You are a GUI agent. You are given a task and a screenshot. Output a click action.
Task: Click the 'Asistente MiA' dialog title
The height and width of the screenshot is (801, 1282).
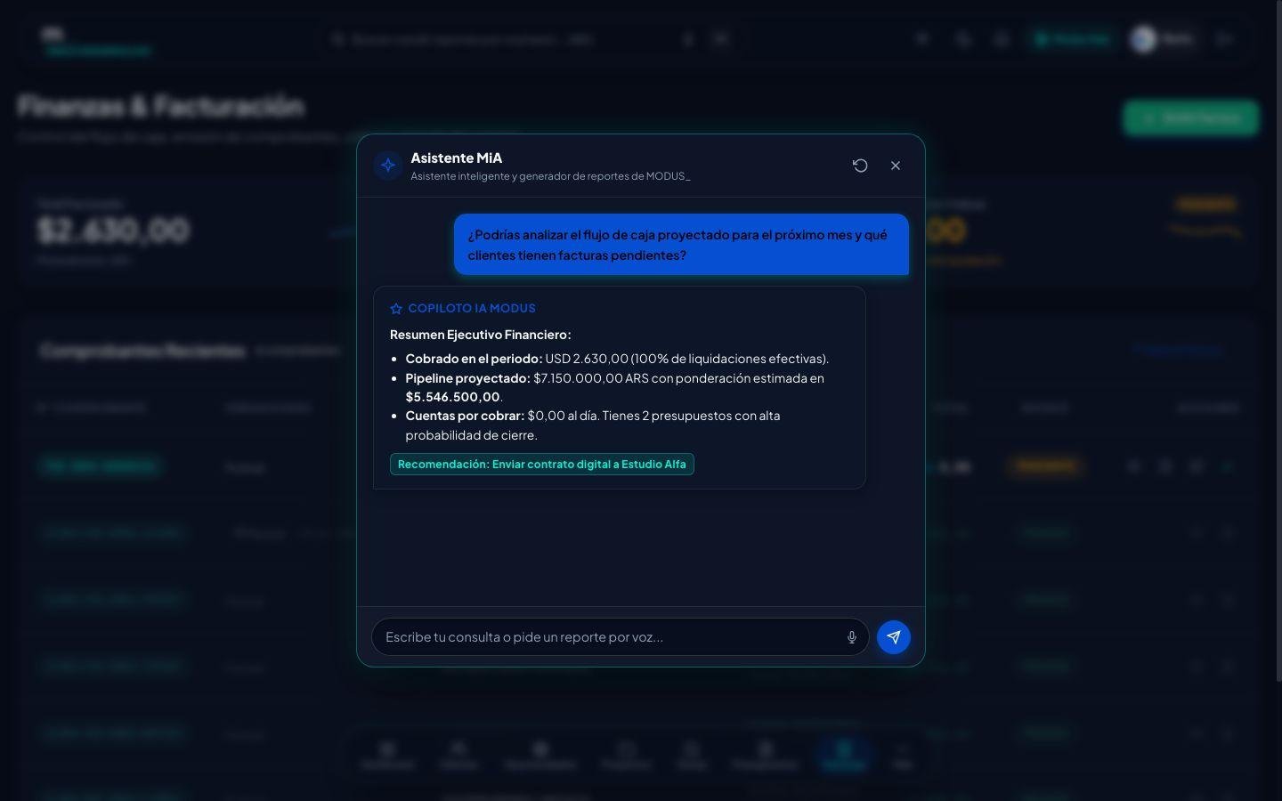pyautogui.click(x=457, y=158)
